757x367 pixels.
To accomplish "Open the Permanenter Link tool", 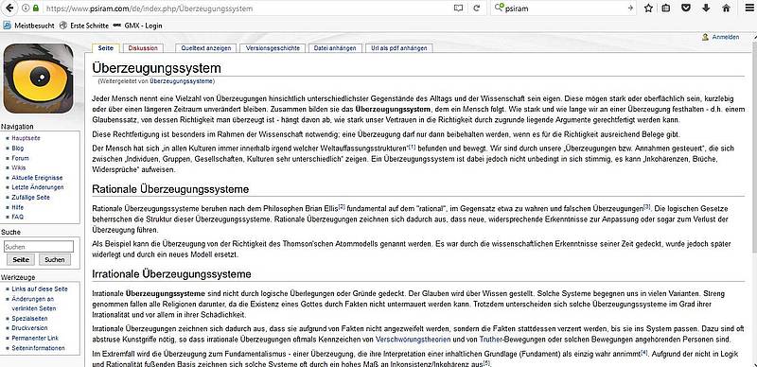I will click(x=35, y=338).
